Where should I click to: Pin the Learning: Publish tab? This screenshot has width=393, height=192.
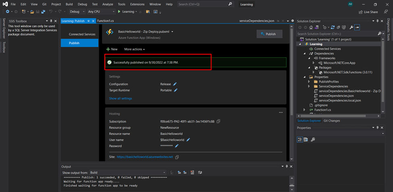click(x=89, y=21)
